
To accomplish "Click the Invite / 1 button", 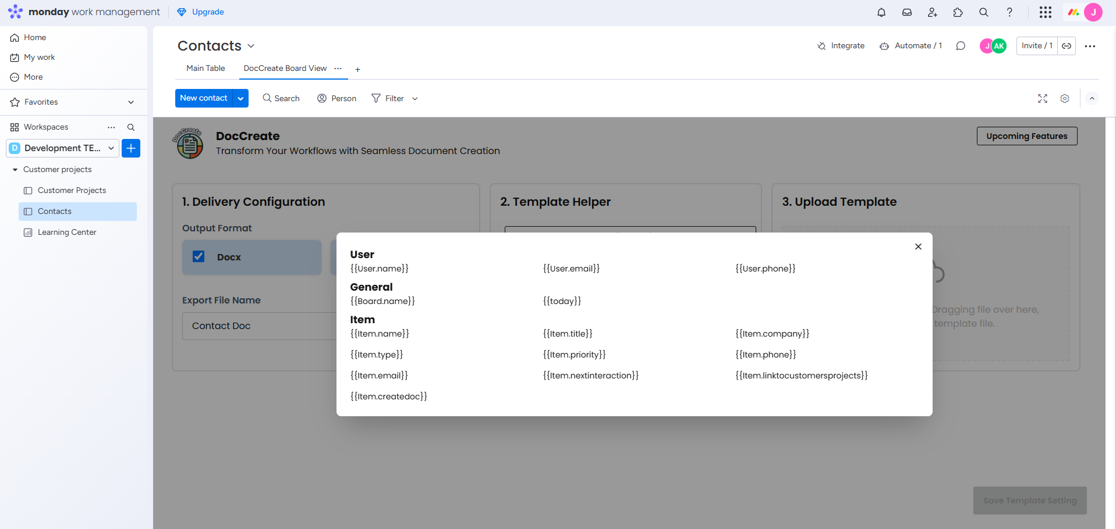I will [1037, 46].
